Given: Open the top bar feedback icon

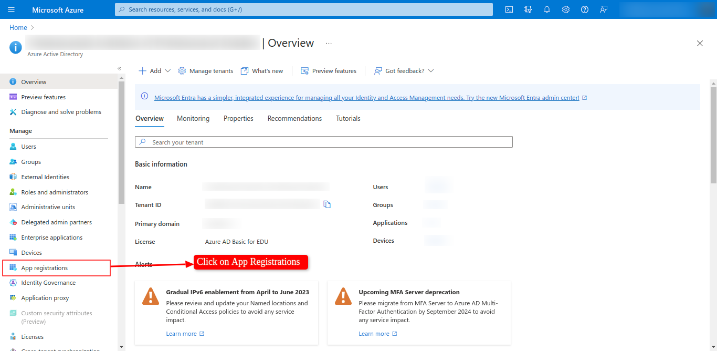Looking at the screenshot, I should point(604,9).
